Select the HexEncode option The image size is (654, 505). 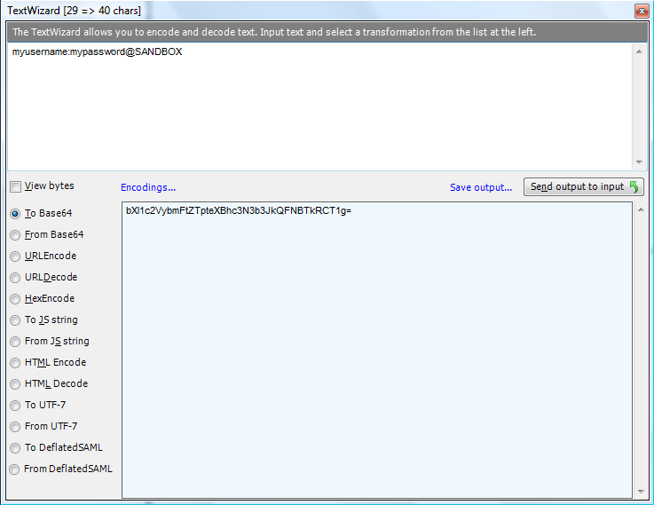[x=15, y=299]
